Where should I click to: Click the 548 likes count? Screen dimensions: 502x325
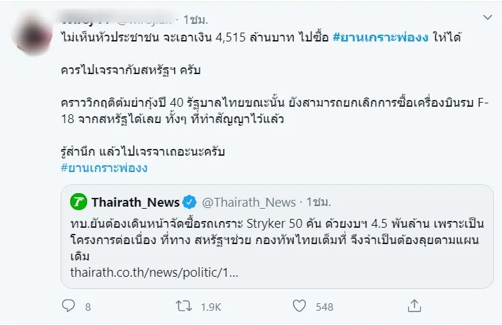324,307
